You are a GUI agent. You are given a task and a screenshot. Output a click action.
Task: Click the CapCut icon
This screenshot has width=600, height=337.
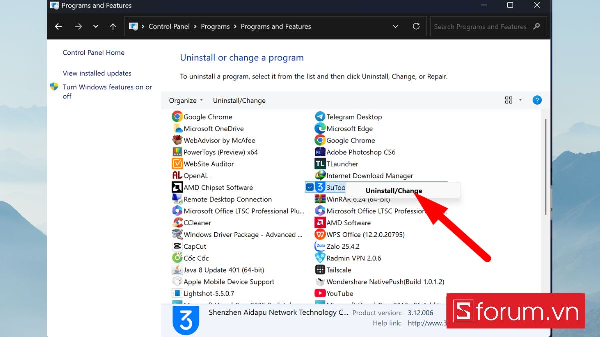tap(177, 246)
